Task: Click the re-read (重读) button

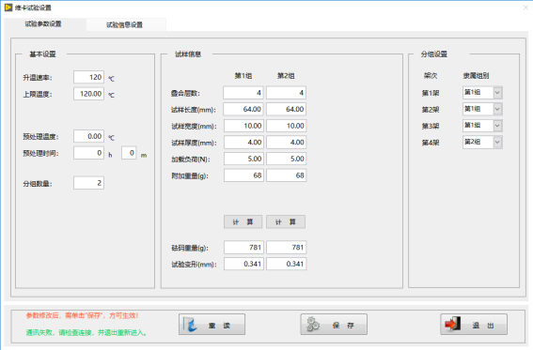Action: tap(212, 325)
